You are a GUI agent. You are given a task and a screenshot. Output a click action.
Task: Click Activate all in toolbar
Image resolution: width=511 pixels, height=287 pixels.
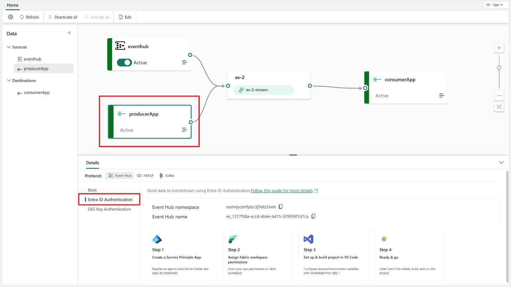click(97, 17)
